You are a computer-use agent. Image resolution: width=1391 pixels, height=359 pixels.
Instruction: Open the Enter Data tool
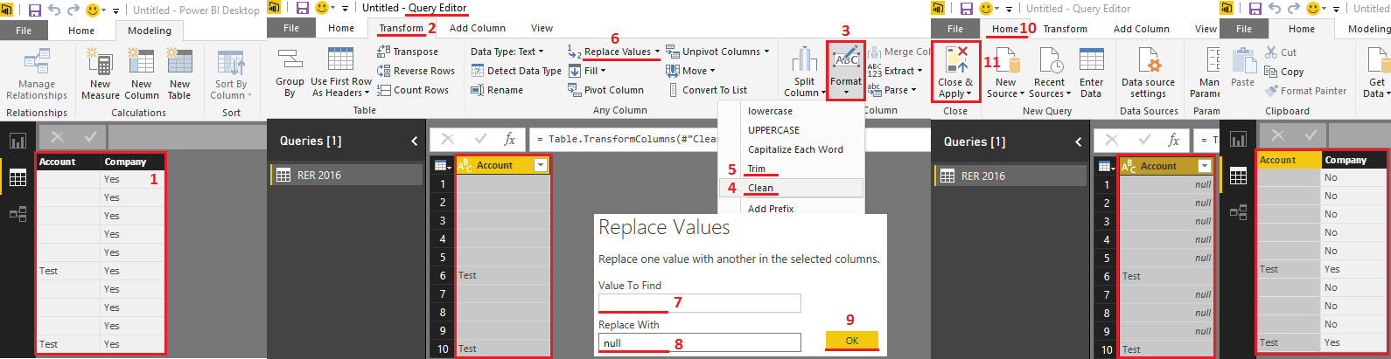(x=1091, y=61)
